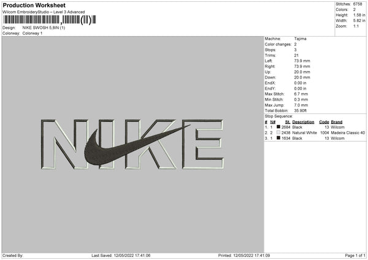
Task: Select the Code column header
Action: (x=324, y=122)
